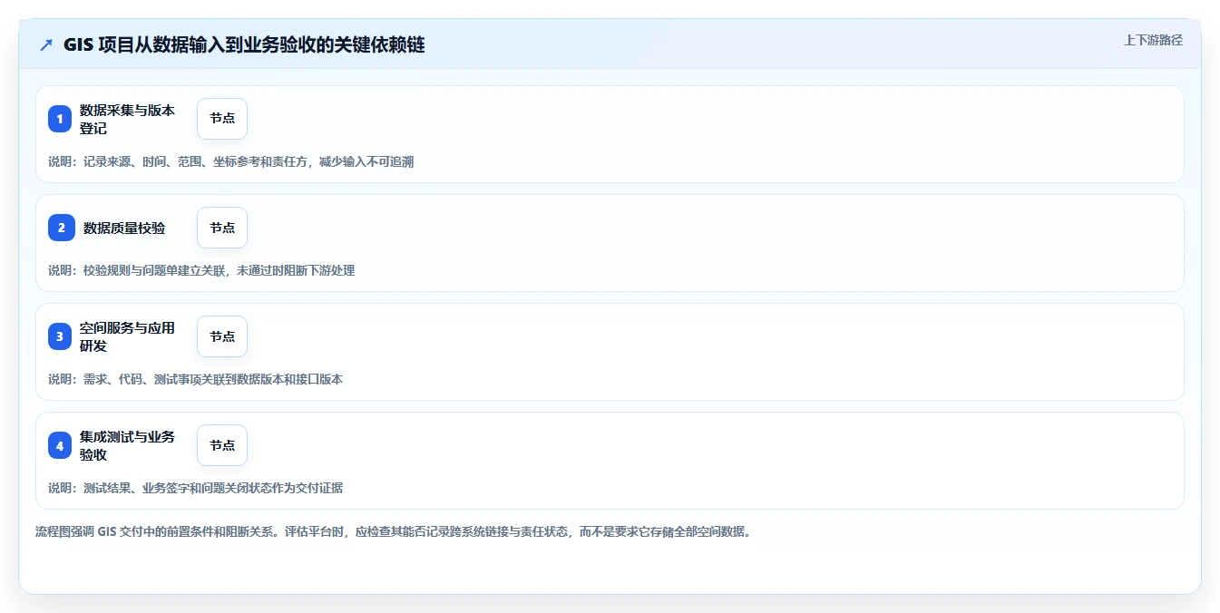
Task: Select the step title 数据采集与版本登记
Action: tap(127, 119)
